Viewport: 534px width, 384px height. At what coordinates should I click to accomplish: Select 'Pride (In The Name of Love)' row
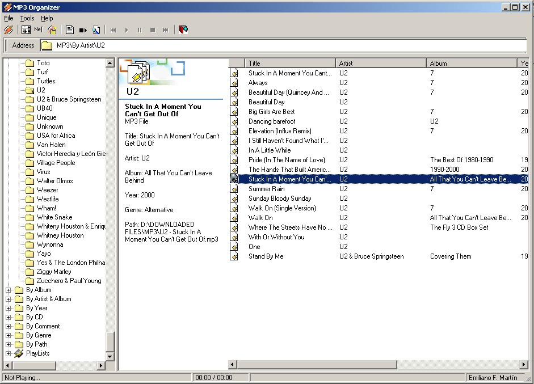point(378,160)
